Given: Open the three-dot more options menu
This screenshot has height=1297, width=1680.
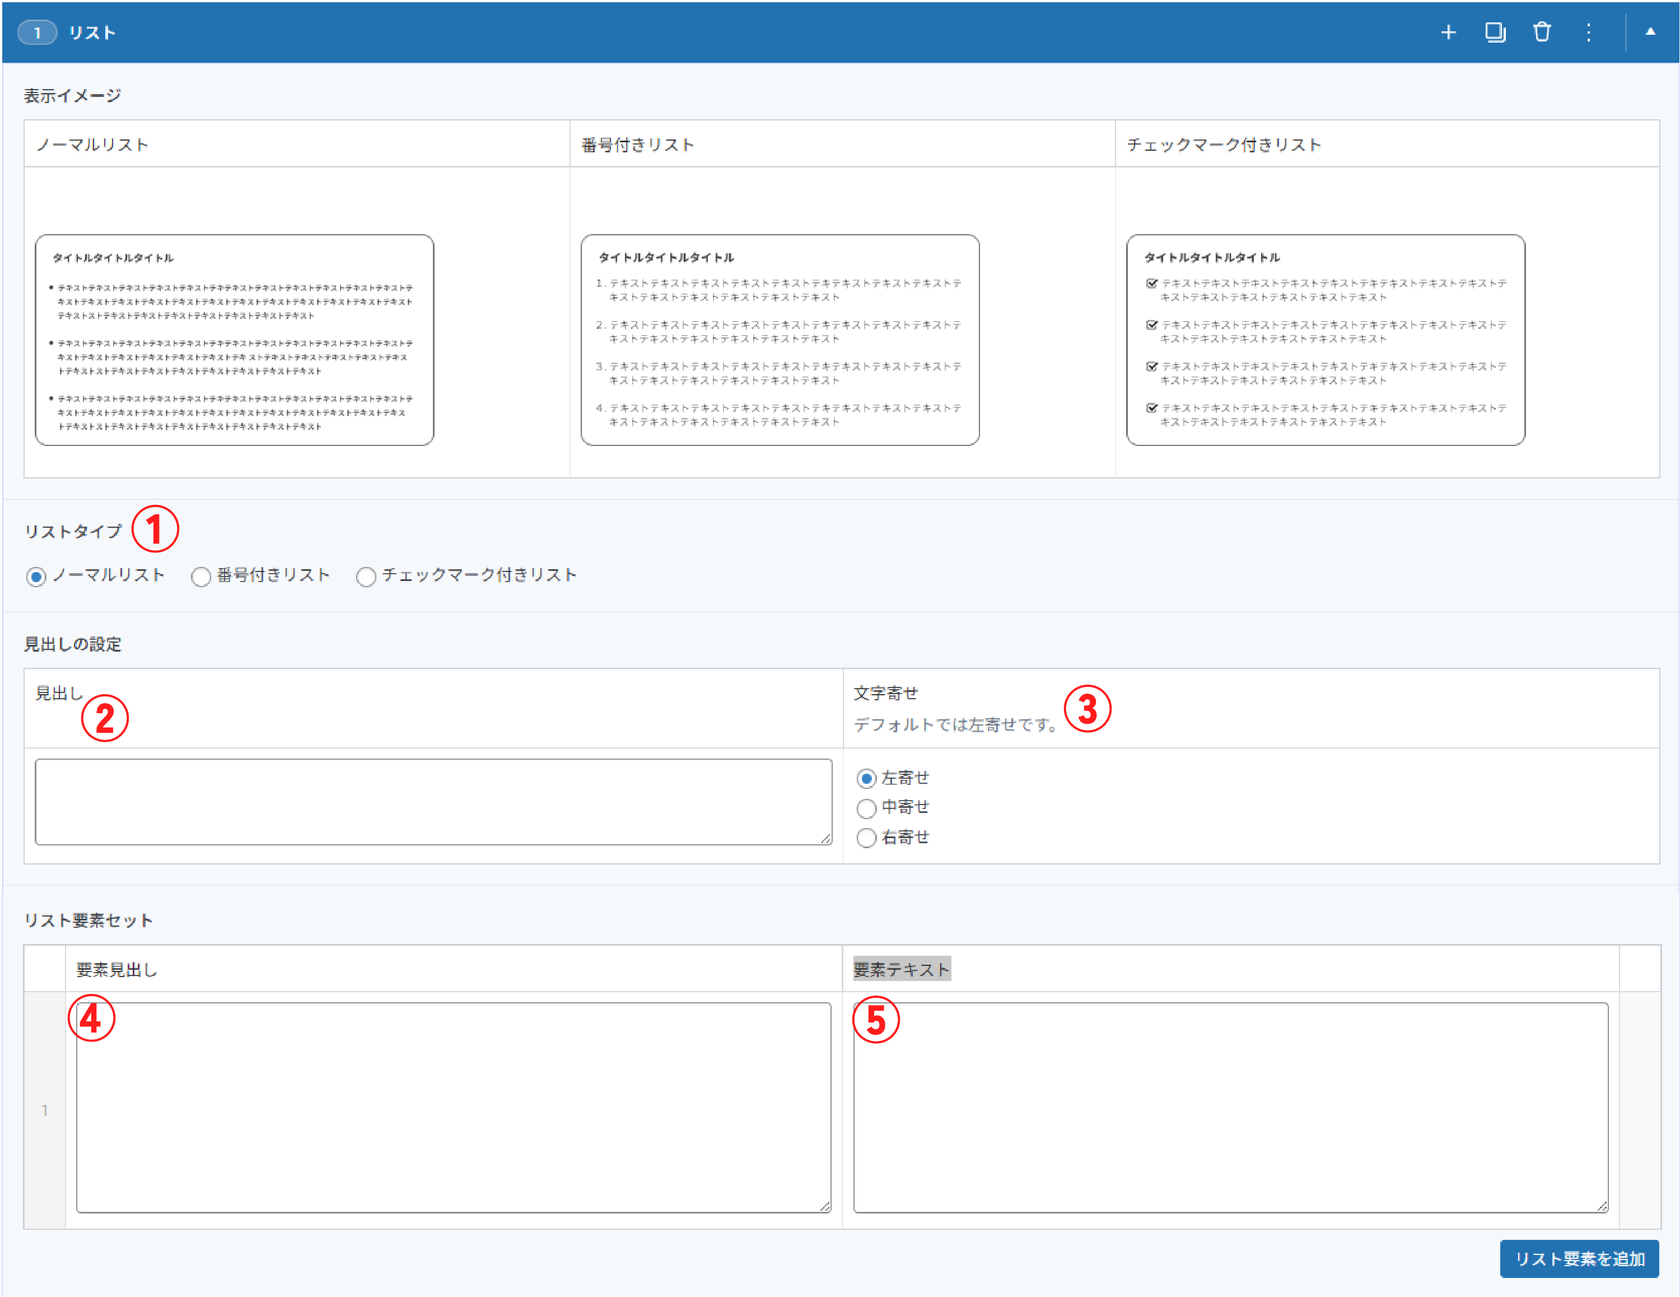Looking at the screenshot, I should pyautogui.click(x=1588, y=32).
